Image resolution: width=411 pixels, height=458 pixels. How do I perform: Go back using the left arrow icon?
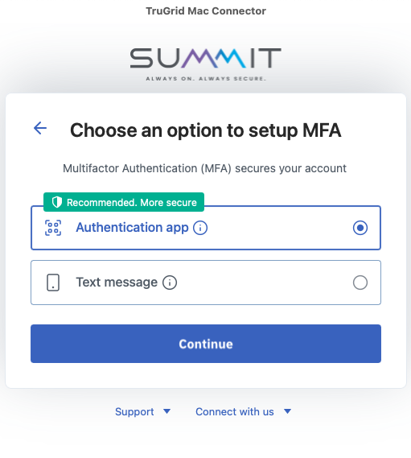(40, 128)
